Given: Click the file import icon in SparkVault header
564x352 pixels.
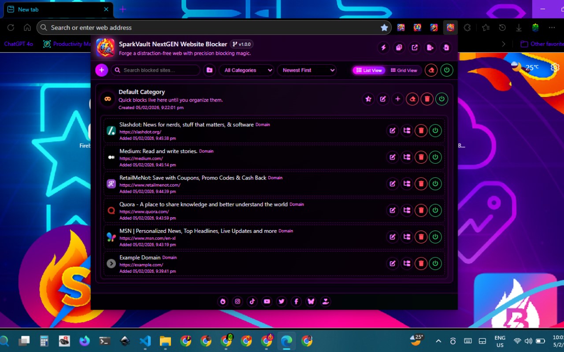Looking at the screenshot, I should point(446,48).
